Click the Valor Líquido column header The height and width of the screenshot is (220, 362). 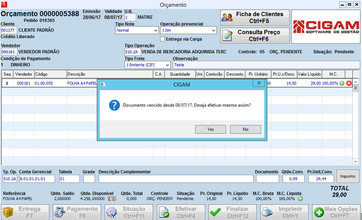[x=309, y=74]
